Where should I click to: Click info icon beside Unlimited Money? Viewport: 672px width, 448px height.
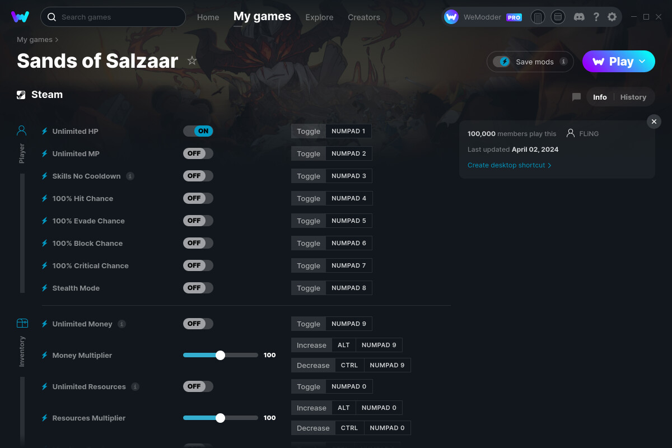click(x=122, y=324)
